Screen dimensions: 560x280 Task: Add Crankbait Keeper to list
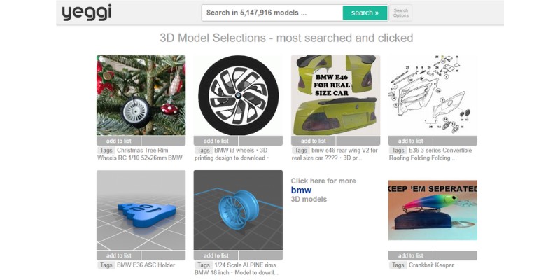pyautogui.click(x=411, y=255)
